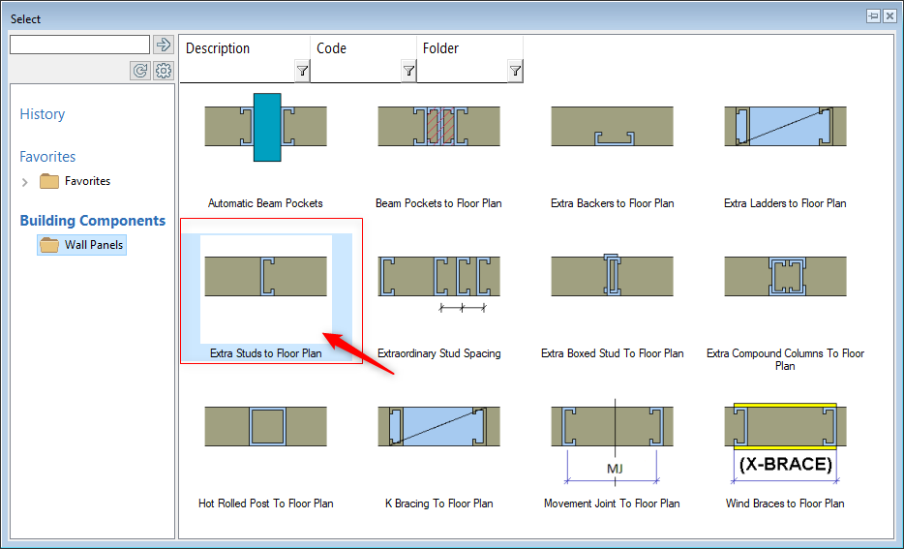Open the Folder column filter

[x=515, y=71]
